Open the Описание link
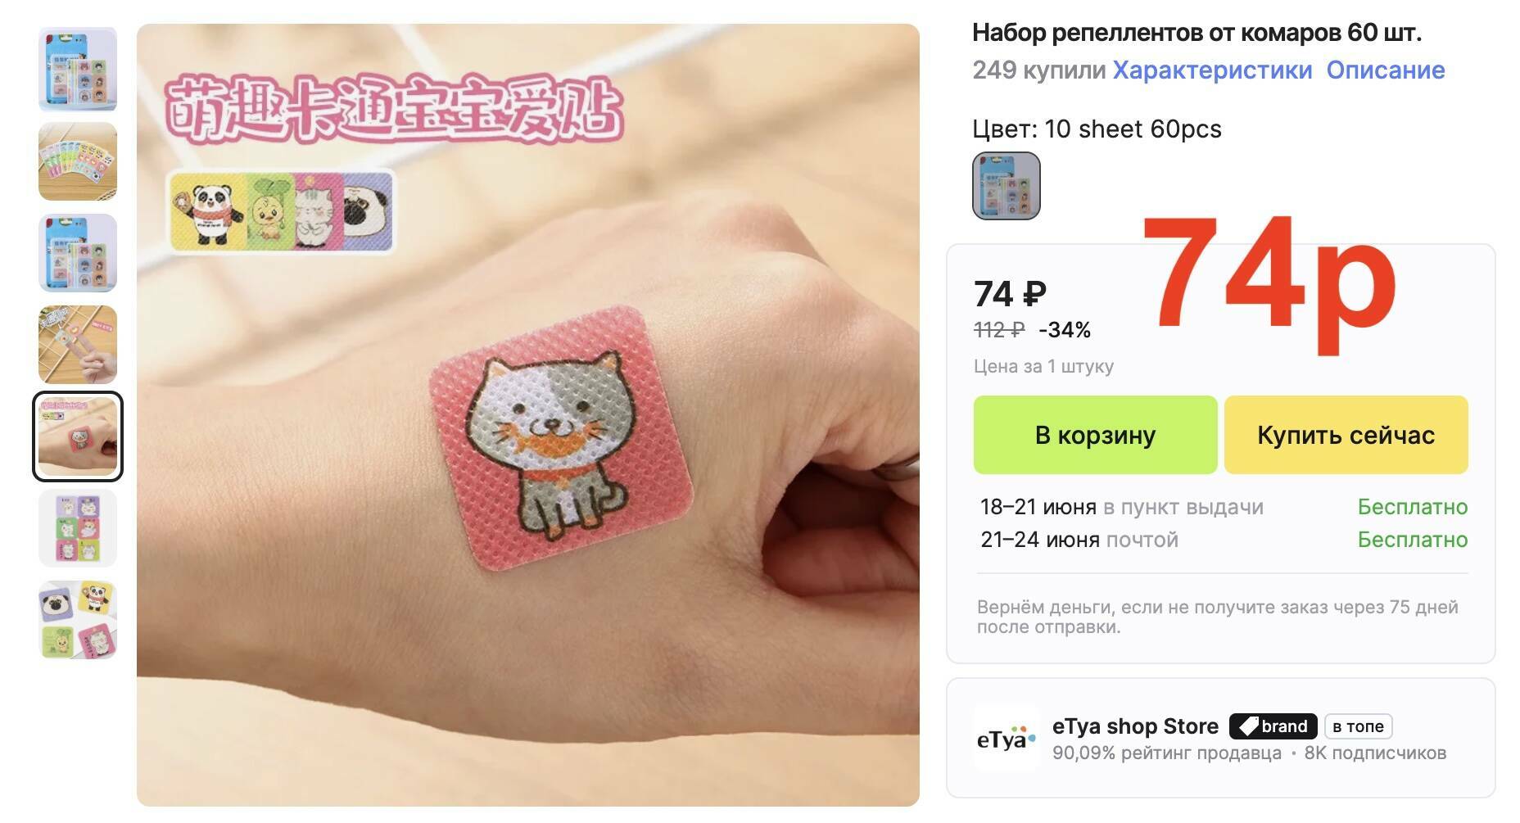Viewport: 1520px width, 823px height. point(1386,70)
